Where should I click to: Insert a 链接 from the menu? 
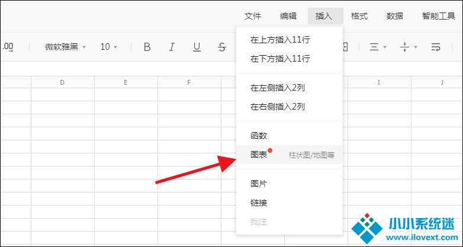coord(290,203)
